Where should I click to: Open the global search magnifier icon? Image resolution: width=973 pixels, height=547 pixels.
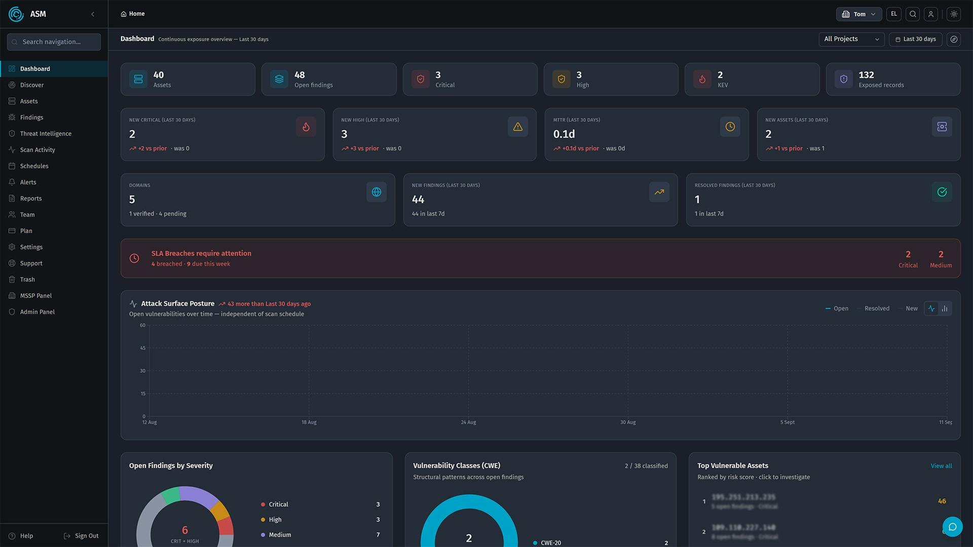click(913, 14)
